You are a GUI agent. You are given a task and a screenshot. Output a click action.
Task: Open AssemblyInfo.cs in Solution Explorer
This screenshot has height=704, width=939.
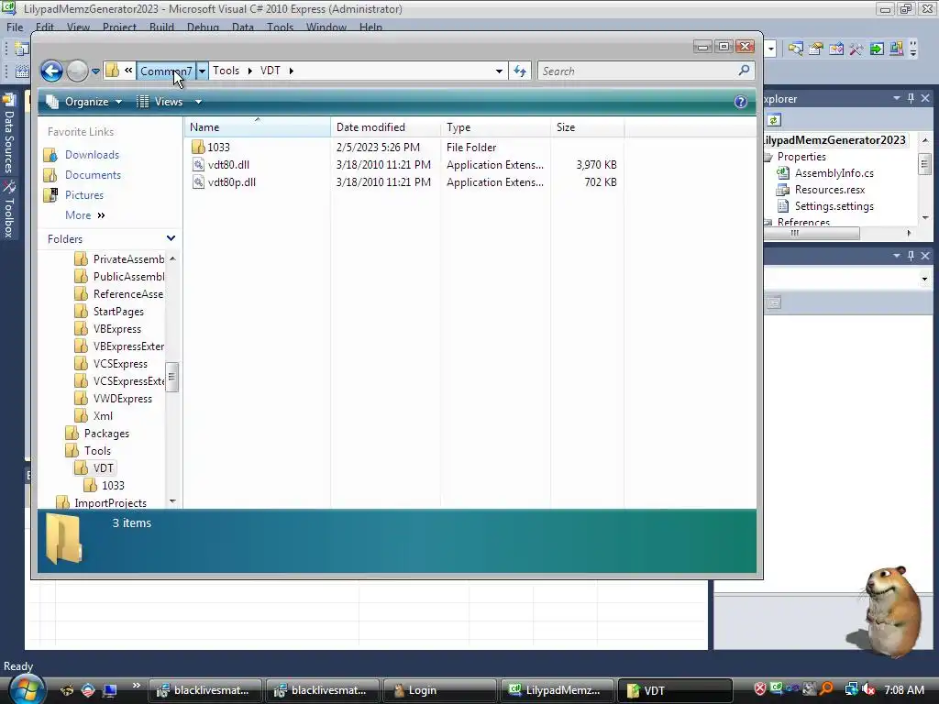coord(834,173)
